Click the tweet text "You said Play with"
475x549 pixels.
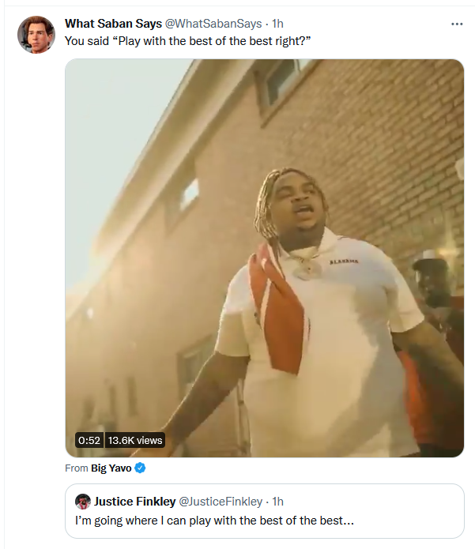[187, 41]
